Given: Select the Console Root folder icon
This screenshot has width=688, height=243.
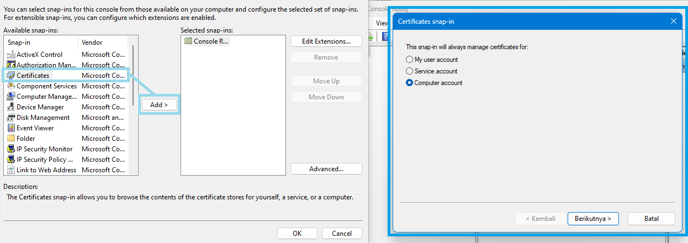Looking at the screenshot, I should 188,41.
